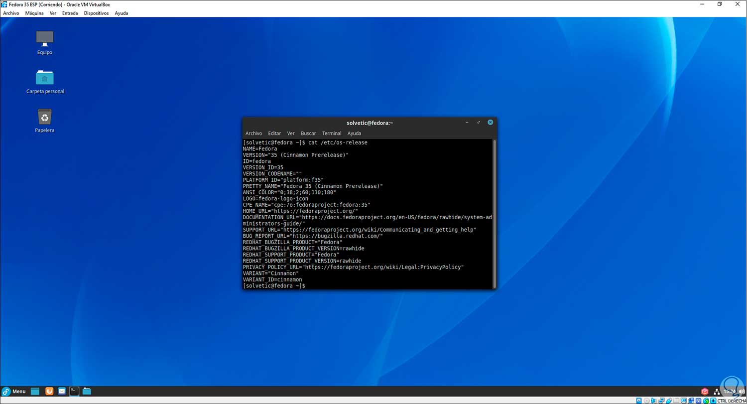
Task: Click the panel clock showing the time
Action: (x=730, y=392)
